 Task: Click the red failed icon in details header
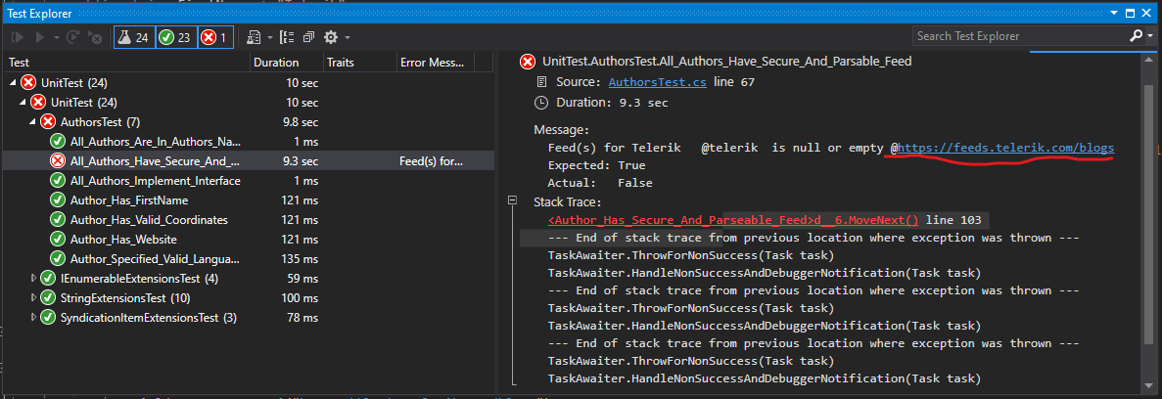(528, 63)
